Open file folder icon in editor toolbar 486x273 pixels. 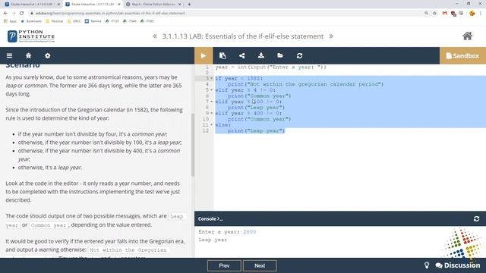tap(280, 55)
